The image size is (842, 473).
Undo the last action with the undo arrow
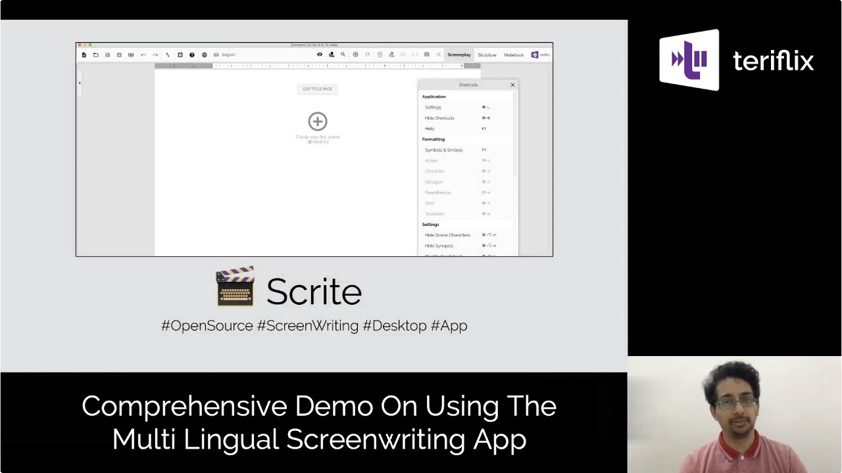(x=143, y=55)
